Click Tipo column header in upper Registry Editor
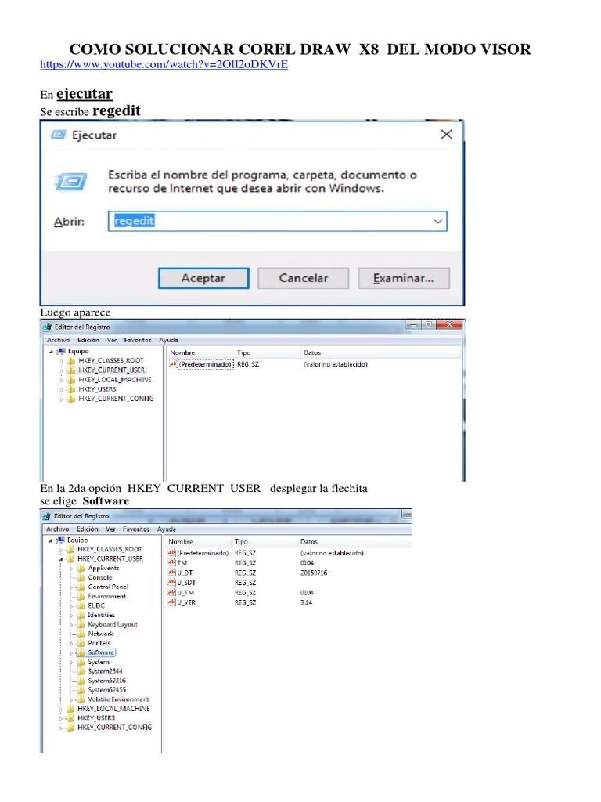The image size is (601, 802). tap(244, 353)
